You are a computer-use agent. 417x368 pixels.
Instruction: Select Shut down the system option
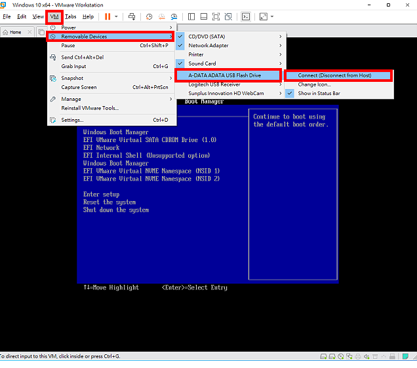(x=116, y=210)
